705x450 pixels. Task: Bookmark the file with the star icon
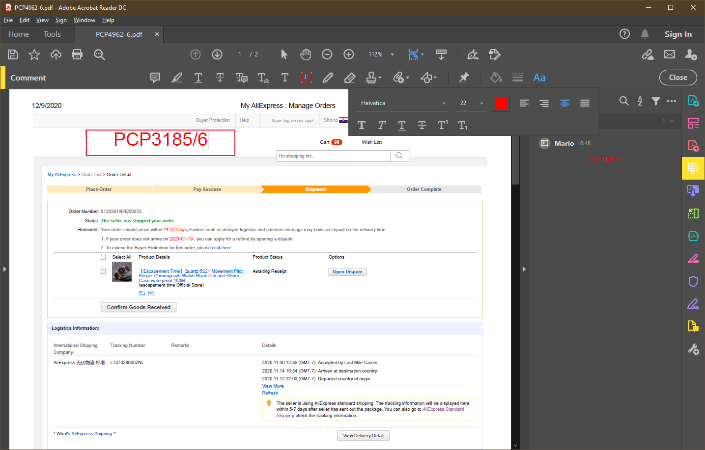[34, 54]
